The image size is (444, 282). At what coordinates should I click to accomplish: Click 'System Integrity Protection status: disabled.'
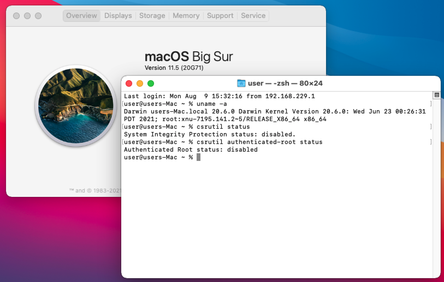tap(210, 134)
